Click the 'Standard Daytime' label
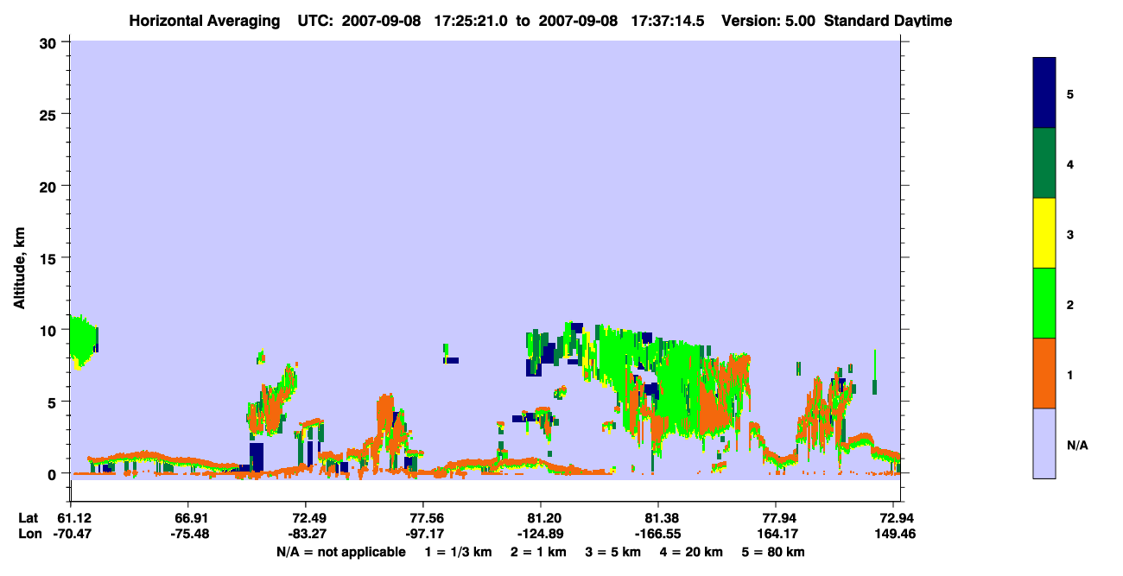This screenshot has height=576, width=1123. 888,20
